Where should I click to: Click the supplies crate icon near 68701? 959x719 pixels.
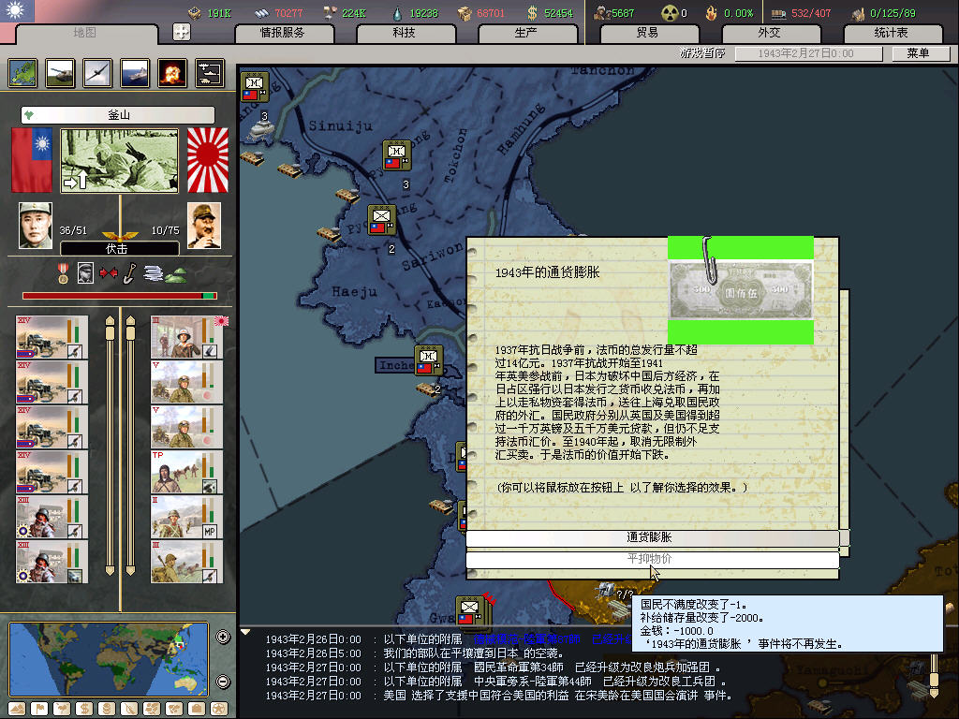point(465,13)
